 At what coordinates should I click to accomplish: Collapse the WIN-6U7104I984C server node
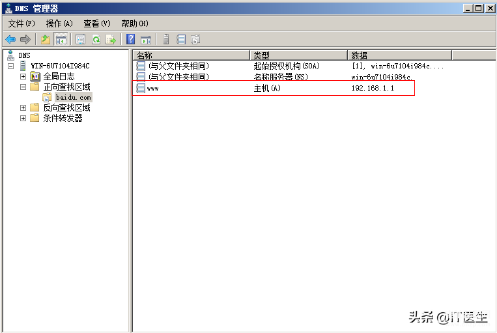[11, 66]
